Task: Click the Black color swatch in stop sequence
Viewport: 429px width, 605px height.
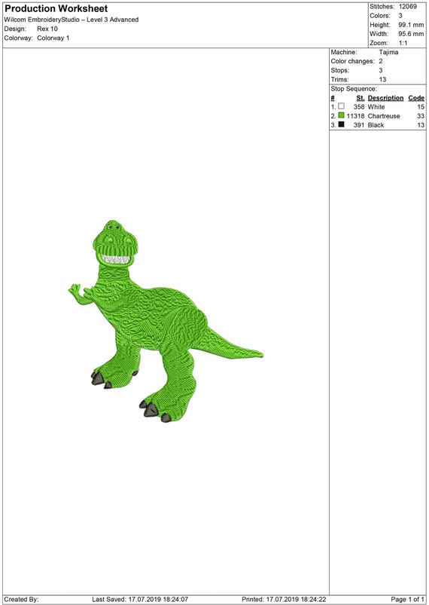Action: pyautogui.click(x=341, y=124)
